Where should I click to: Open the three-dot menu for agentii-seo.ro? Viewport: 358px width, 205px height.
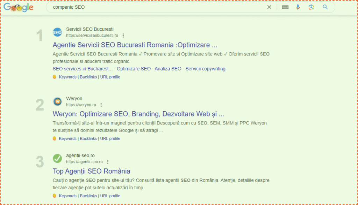(108, 162)
